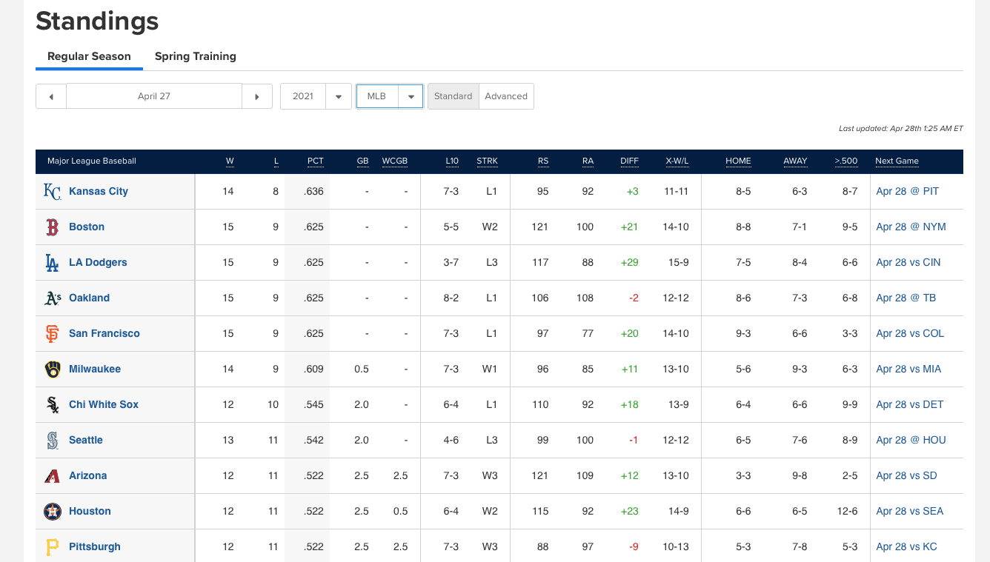Switch to the Advanced view toggle
The image size is (990, 562).
(x=506, y=96)
